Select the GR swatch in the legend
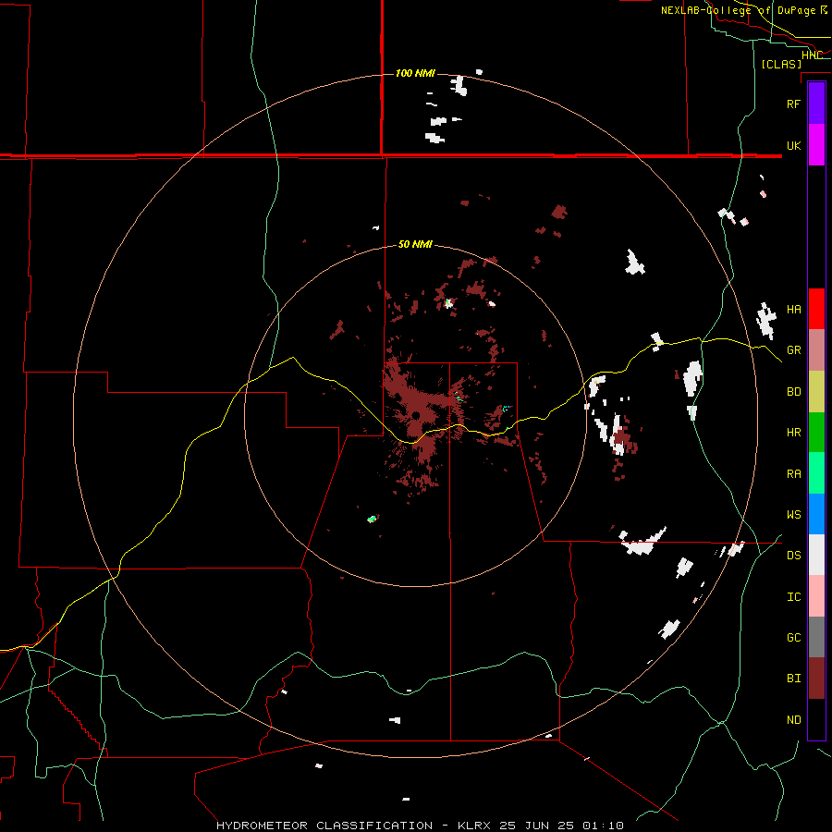Viewport: 832px width, 832px height. tap(816, 350)
